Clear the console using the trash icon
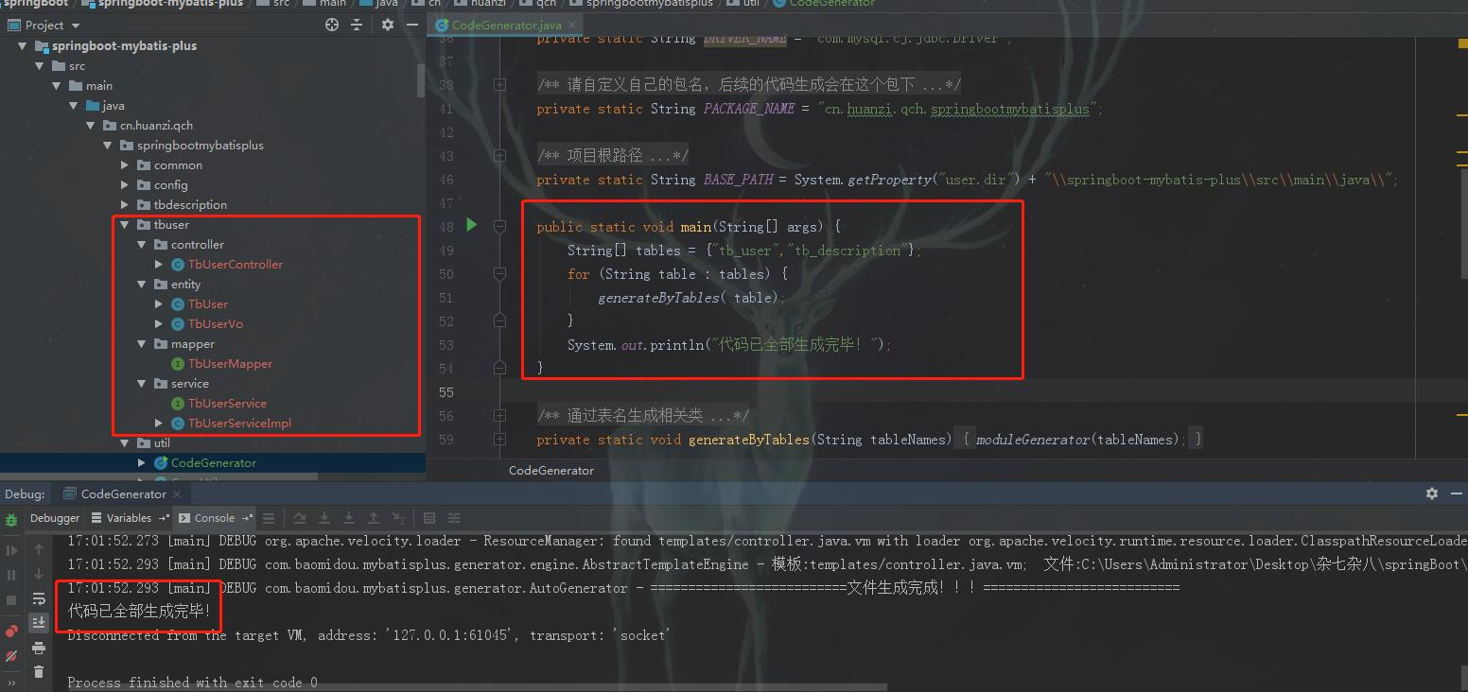 pos(39,672)
